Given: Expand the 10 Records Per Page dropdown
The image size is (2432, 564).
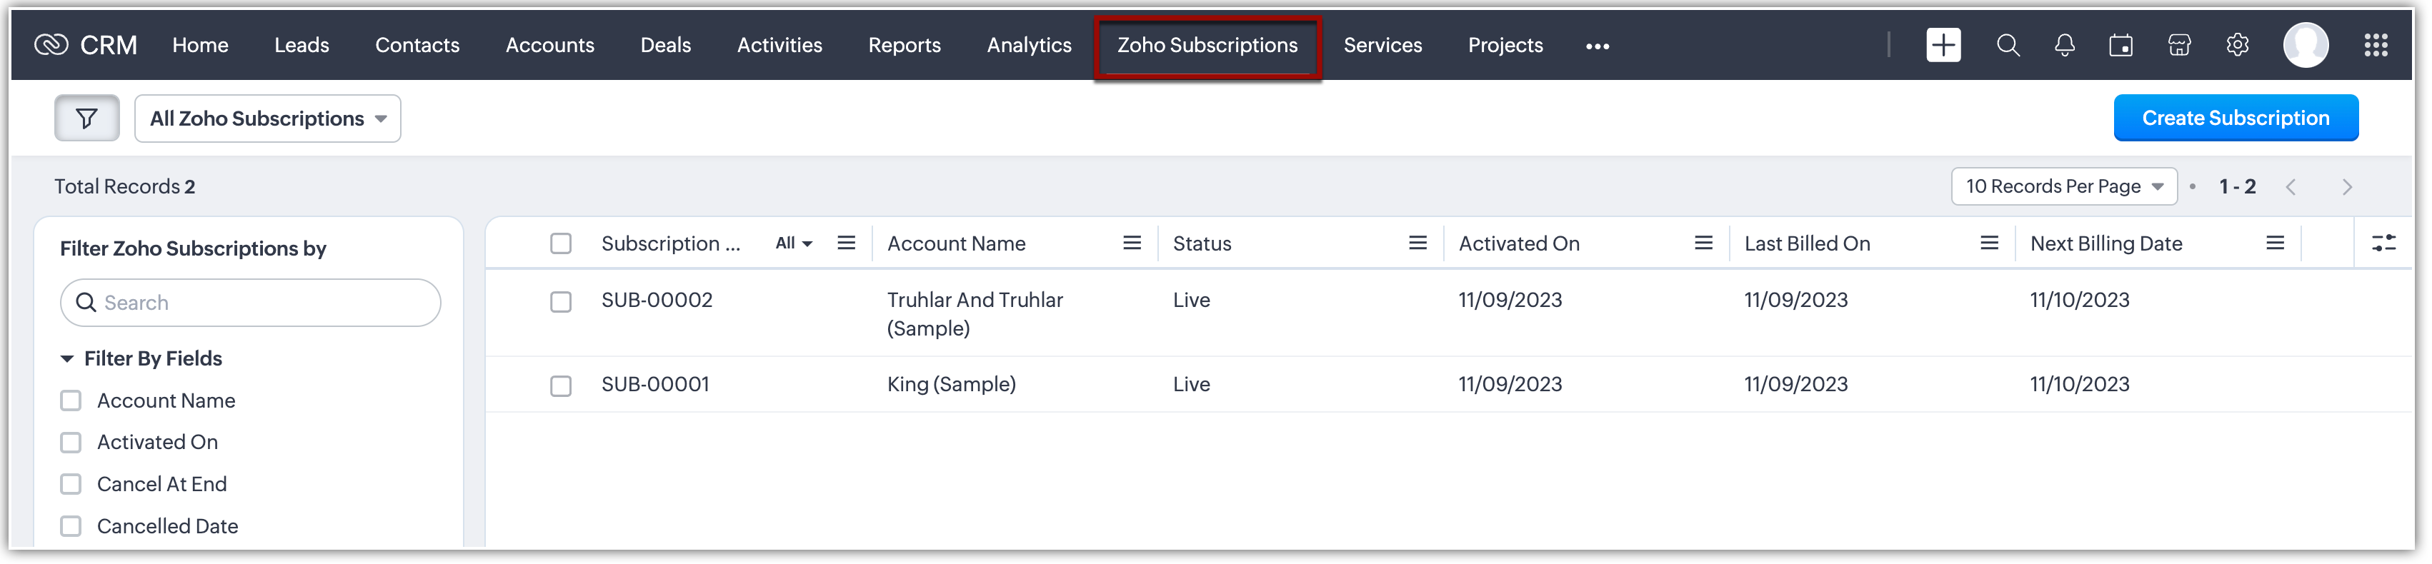Looking at the screenshot, I should pos(2063,187).
